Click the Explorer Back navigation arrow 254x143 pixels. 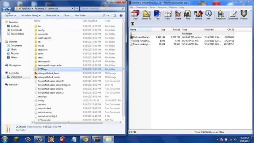pos(4,9)
